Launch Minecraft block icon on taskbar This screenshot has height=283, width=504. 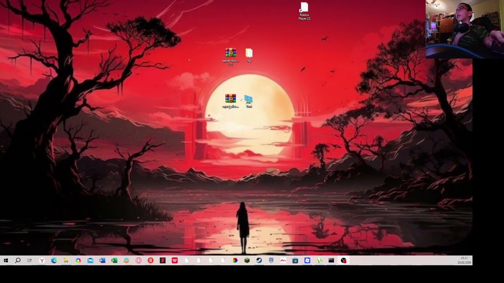(x=247, y=261)
